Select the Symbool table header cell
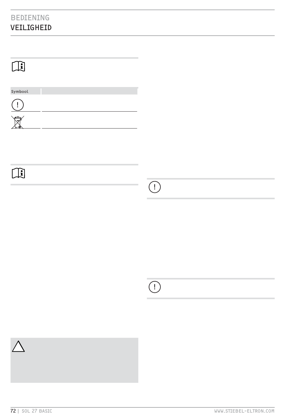292x416 pixels. (26, 91)
